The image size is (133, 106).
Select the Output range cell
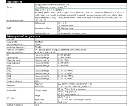coord(46,90)
